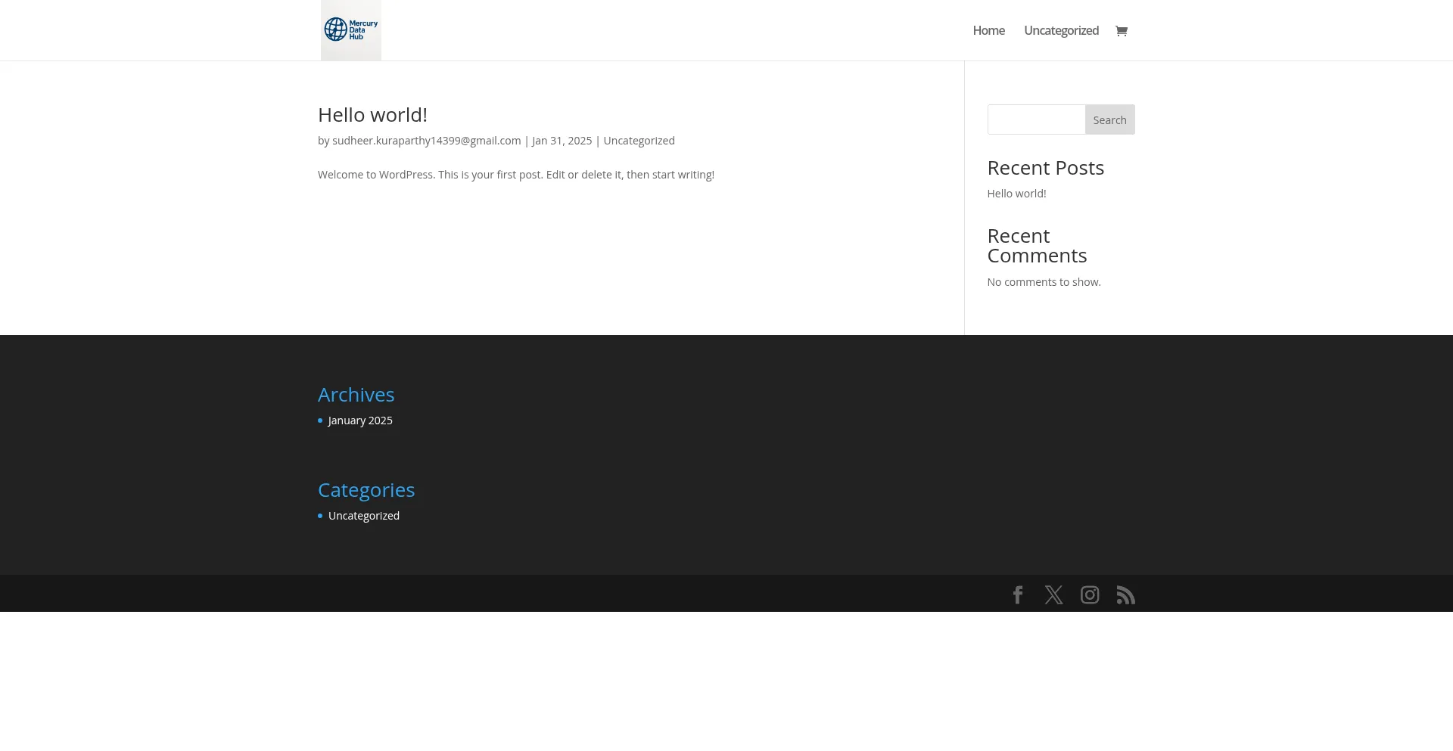Open "Hello world!" under Recent Posts
This screenshot has width=1453, height=751.
pyautogui.click(x=1016, y=194)
